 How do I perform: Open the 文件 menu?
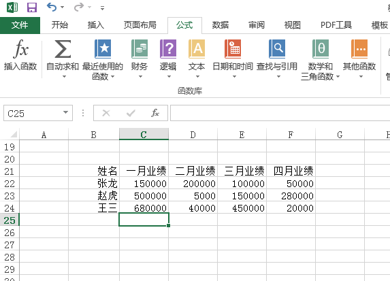20,25
